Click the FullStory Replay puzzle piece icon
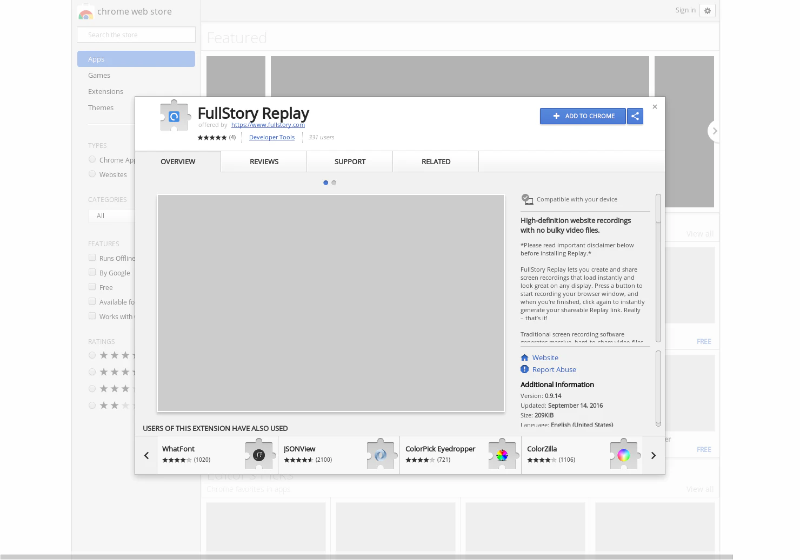 tap(175, 115)
